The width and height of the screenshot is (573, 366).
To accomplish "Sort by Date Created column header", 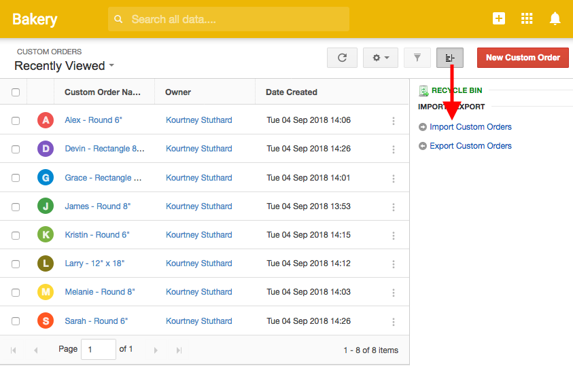I will pyautogui.click(x=291, y=92).
